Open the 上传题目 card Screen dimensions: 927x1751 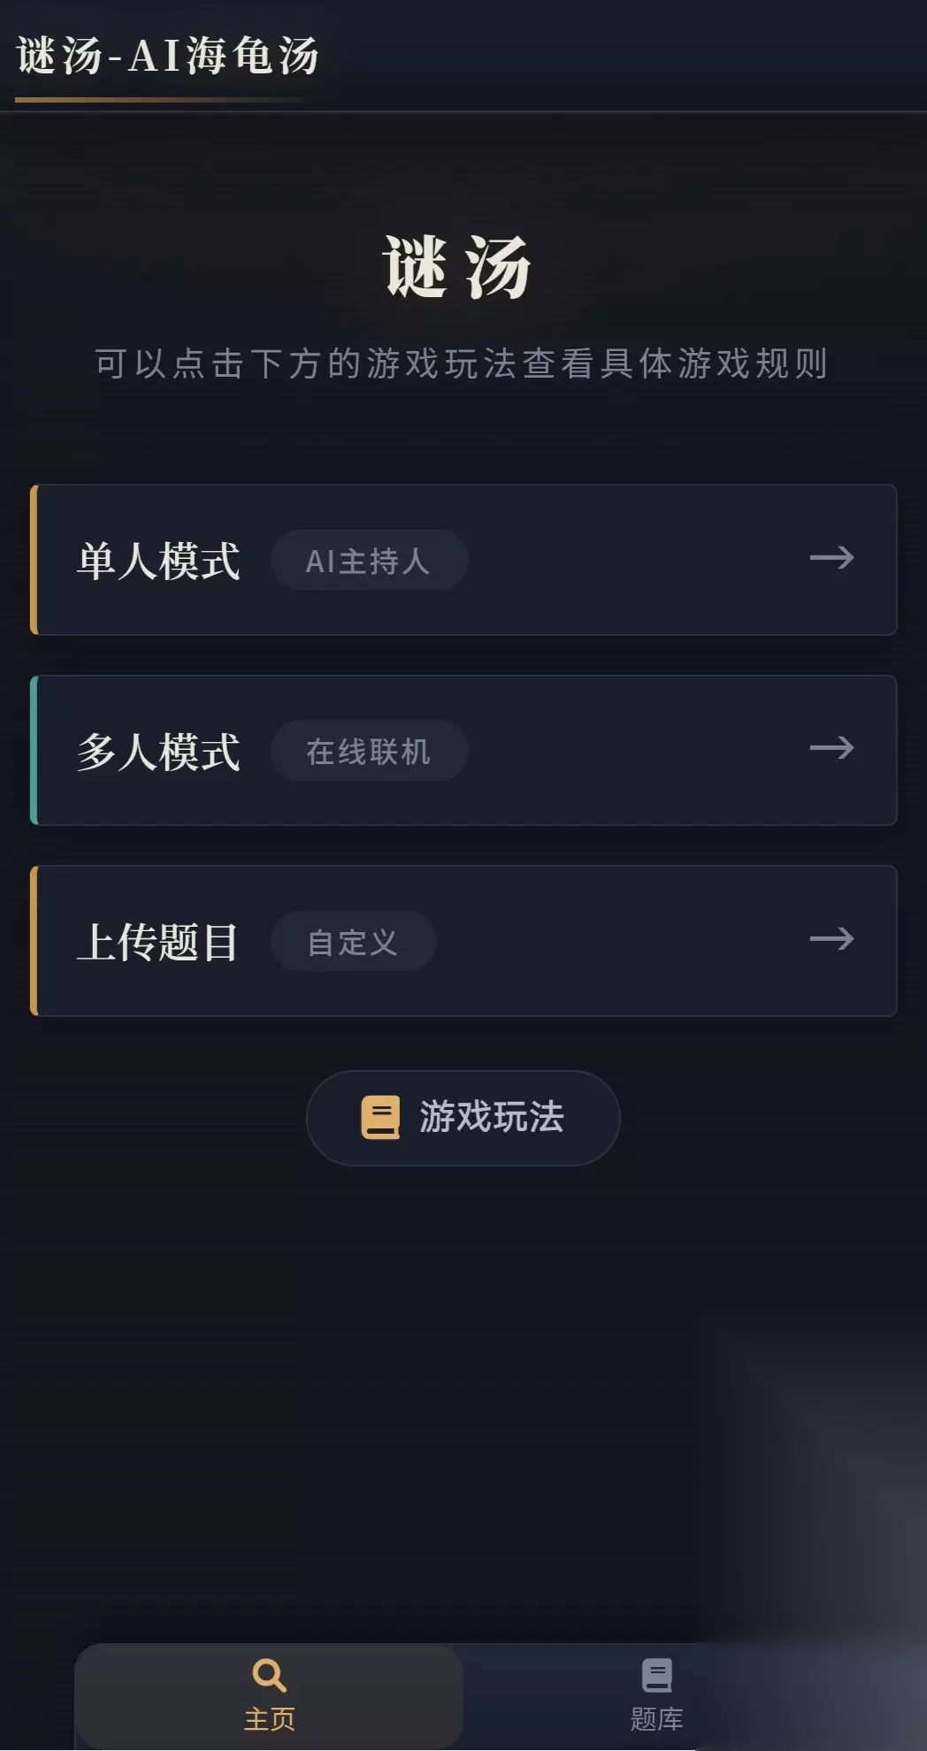463,941
